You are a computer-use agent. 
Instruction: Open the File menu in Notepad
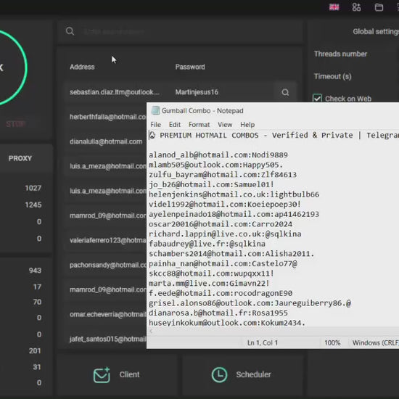pyautogui.click(x=155, y=125)
